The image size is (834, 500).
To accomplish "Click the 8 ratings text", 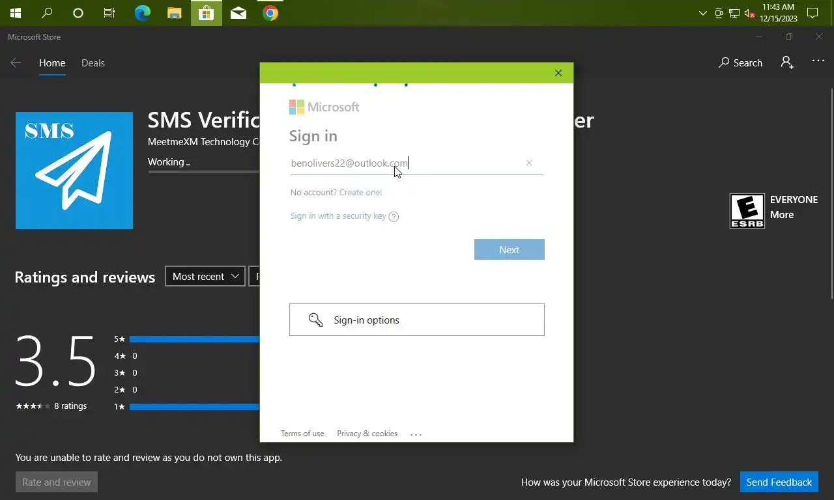I will pos(70,406).
